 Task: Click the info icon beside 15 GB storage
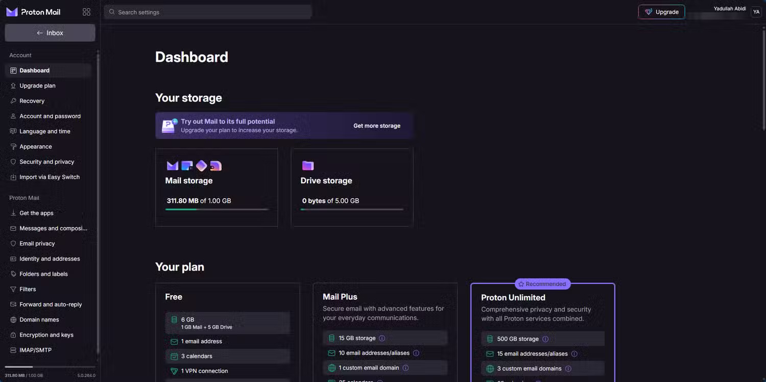click(382, 338)
